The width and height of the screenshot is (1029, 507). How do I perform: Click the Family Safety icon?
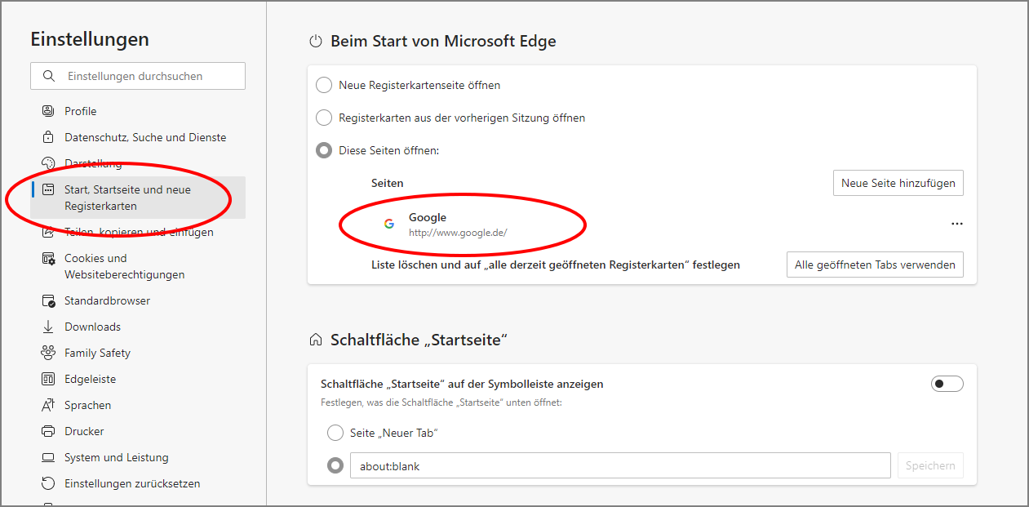pyautogui.click(x=48, y=353)
